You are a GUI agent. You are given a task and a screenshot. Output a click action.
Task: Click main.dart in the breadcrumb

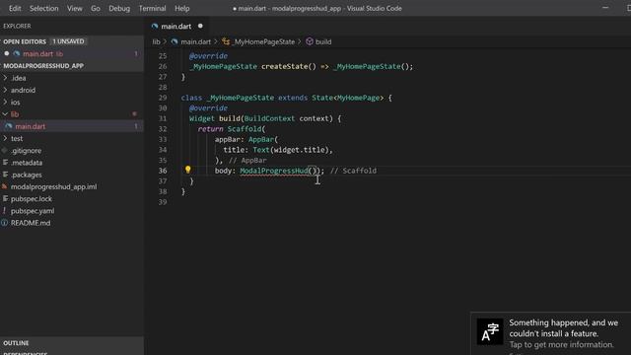click(195, 41)
